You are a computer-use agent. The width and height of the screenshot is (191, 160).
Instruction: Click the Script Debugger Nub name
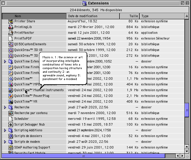point(29,125)
